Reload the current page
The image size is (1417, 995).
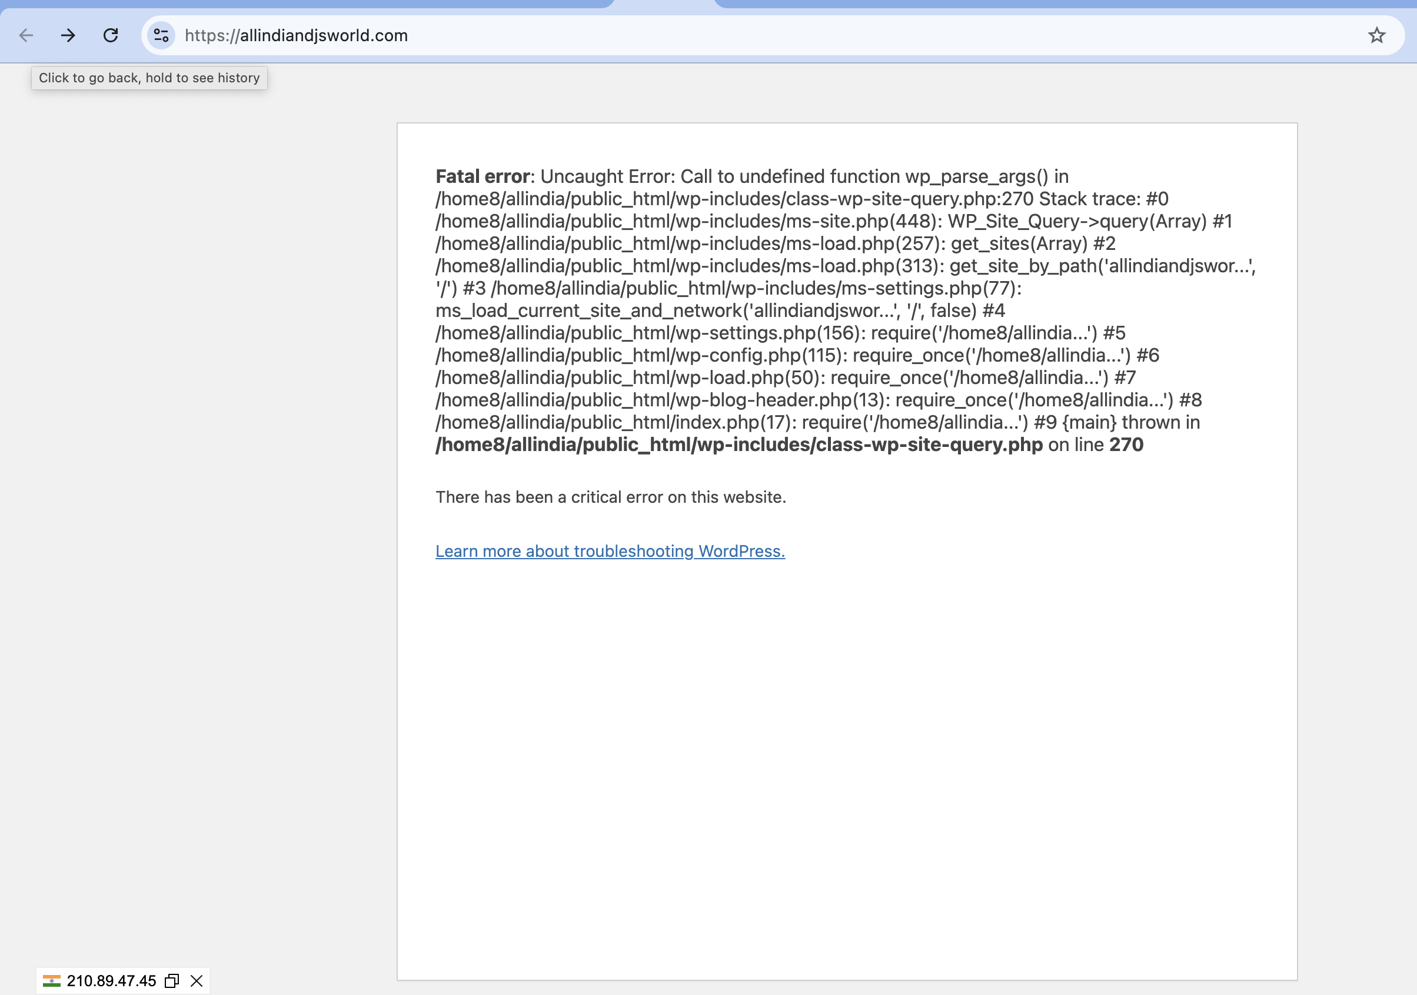pyautogui.click(x=111, y=36)
